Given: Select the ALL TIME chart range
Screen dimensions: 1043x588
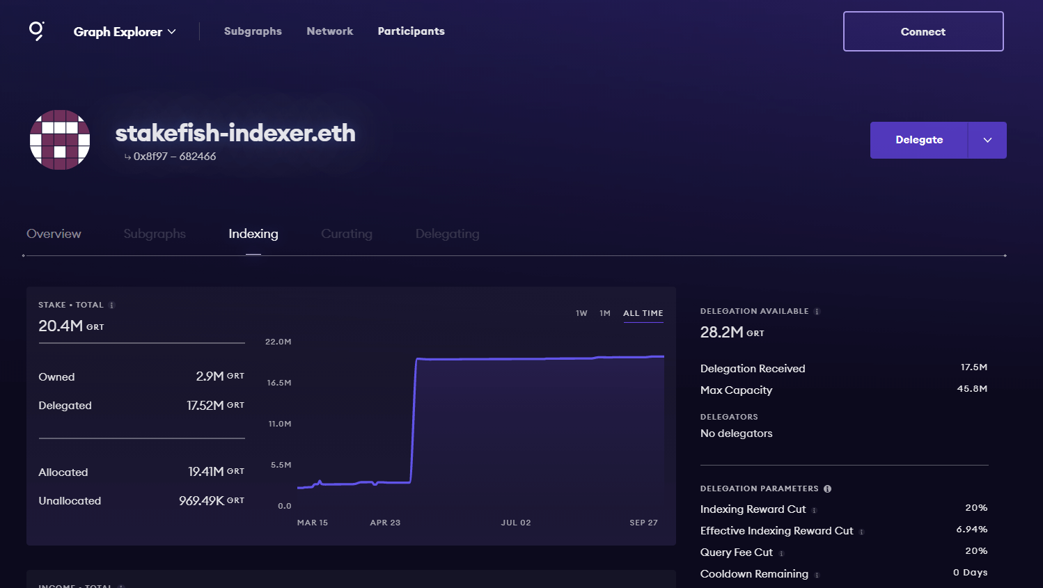Looking at the screenshot, I should [x=643, y=313].
